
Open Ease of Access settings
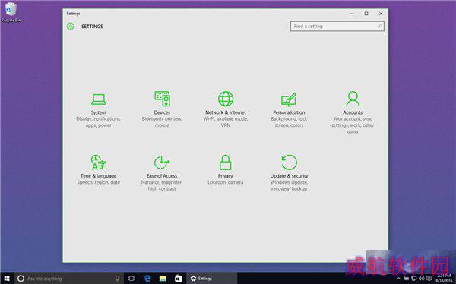tap(162, 172)
